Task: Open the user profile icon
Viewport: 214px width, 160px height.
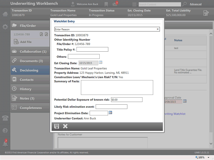Action: click(x=73, y=4)
